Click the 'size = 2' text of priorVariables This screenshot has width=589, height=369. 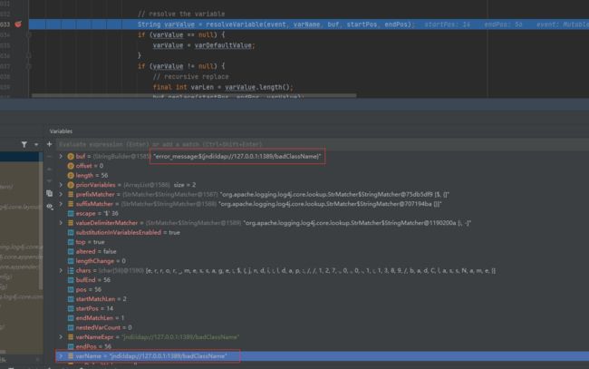click(185, 185)
